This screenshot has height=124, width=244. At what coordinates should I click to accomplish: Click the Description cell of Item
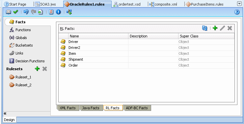[153, 53]
